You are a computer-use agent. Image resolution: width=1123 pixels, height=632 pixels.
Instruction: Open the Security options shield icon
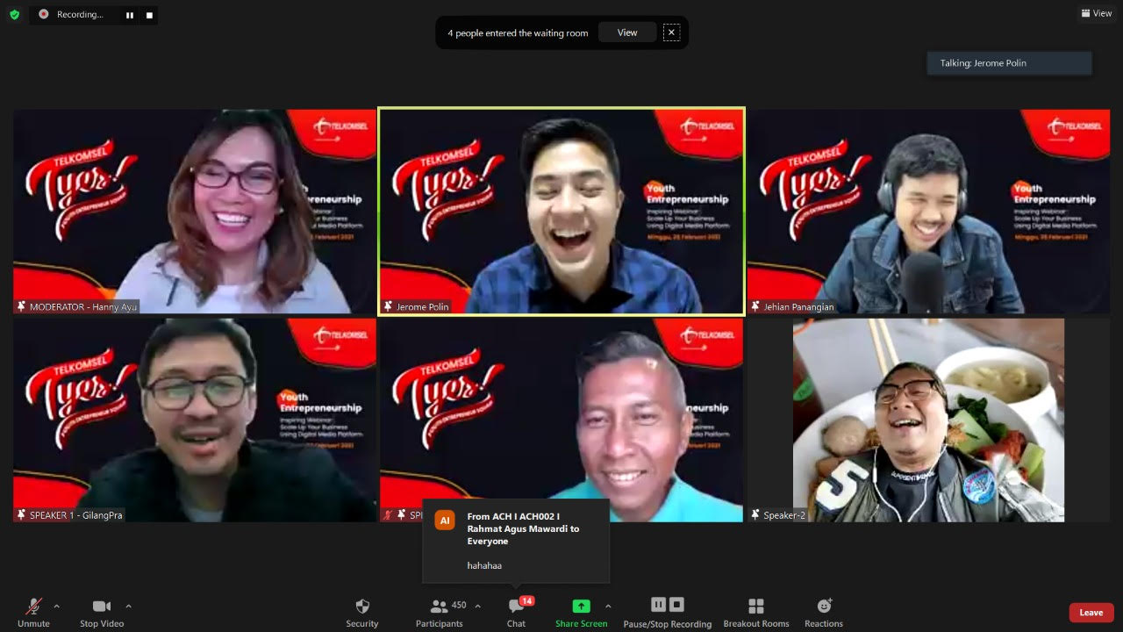[361, 606]
